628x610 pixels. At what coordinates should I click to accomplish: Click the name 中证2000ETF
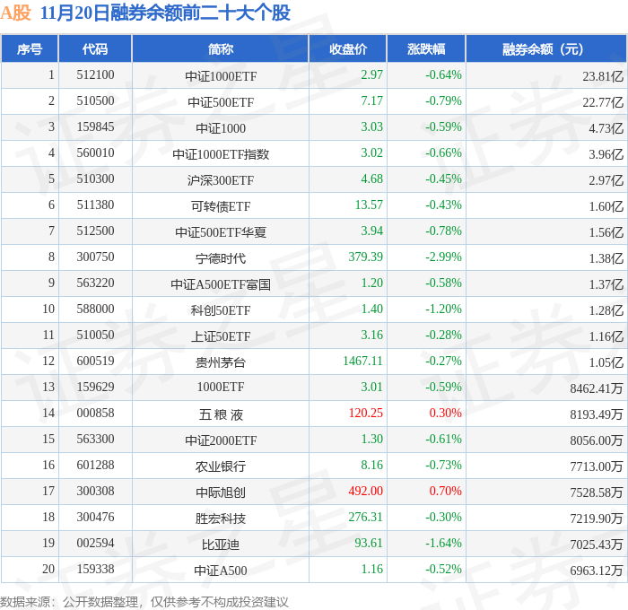(221, 440)
